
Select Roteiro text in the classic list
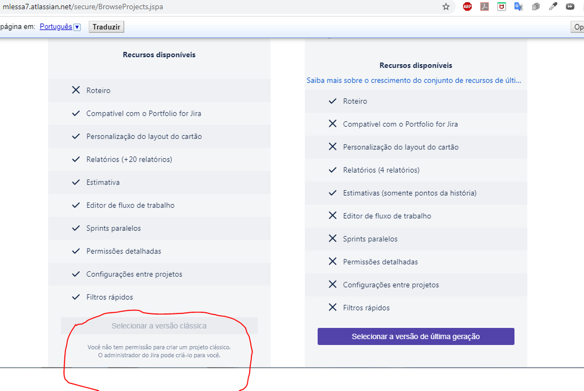point(98,90)
